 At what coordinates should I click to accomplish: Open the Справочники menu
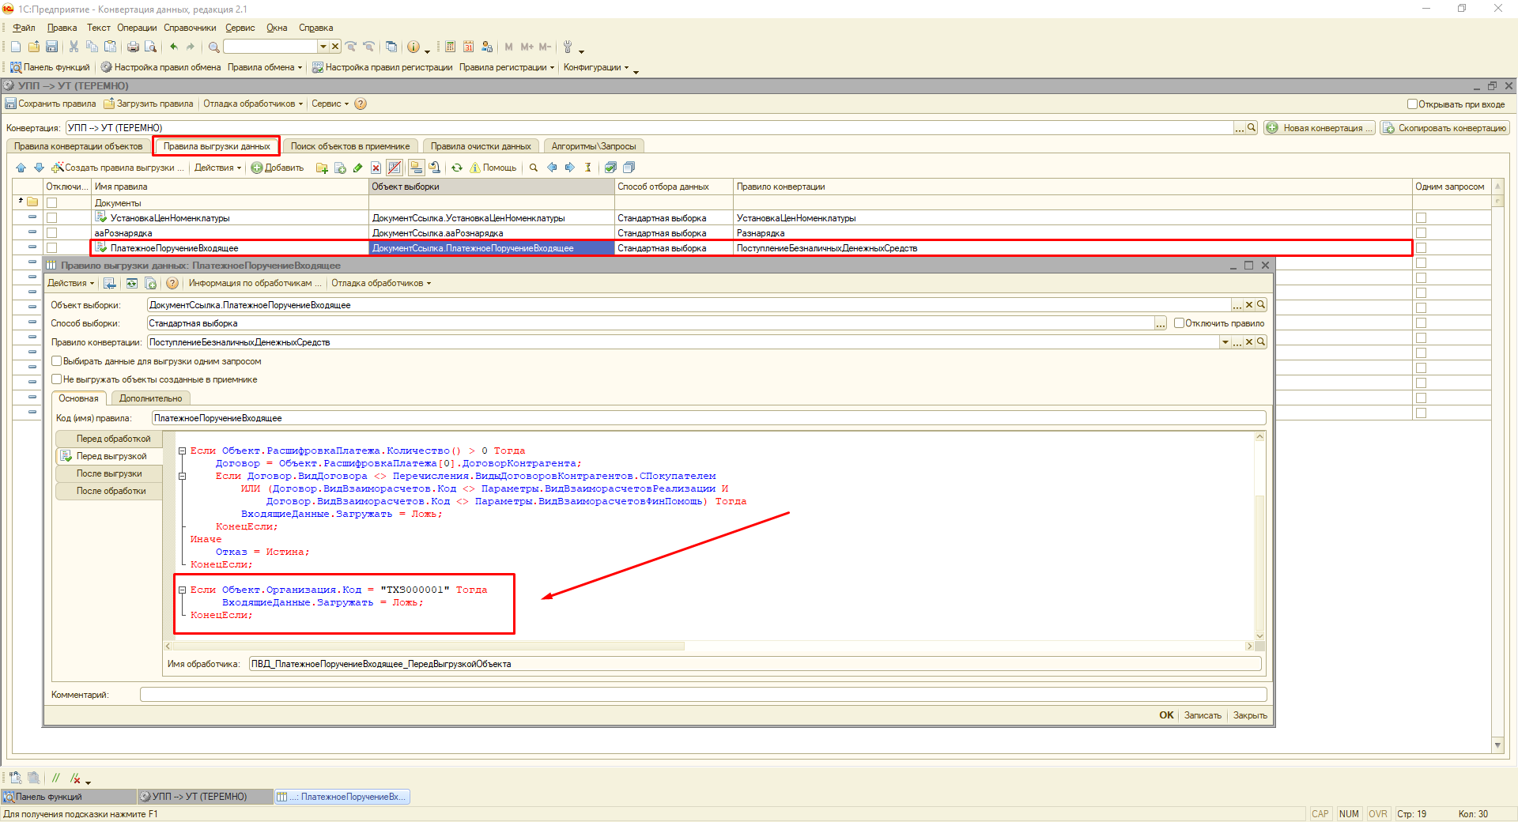pos(190,28)
